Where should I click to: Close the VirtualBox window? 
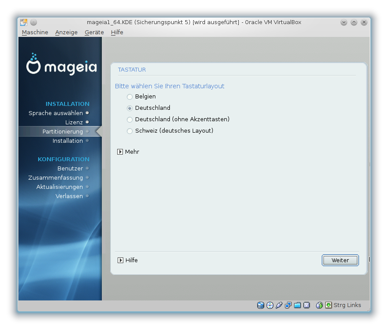pos(364,22)
